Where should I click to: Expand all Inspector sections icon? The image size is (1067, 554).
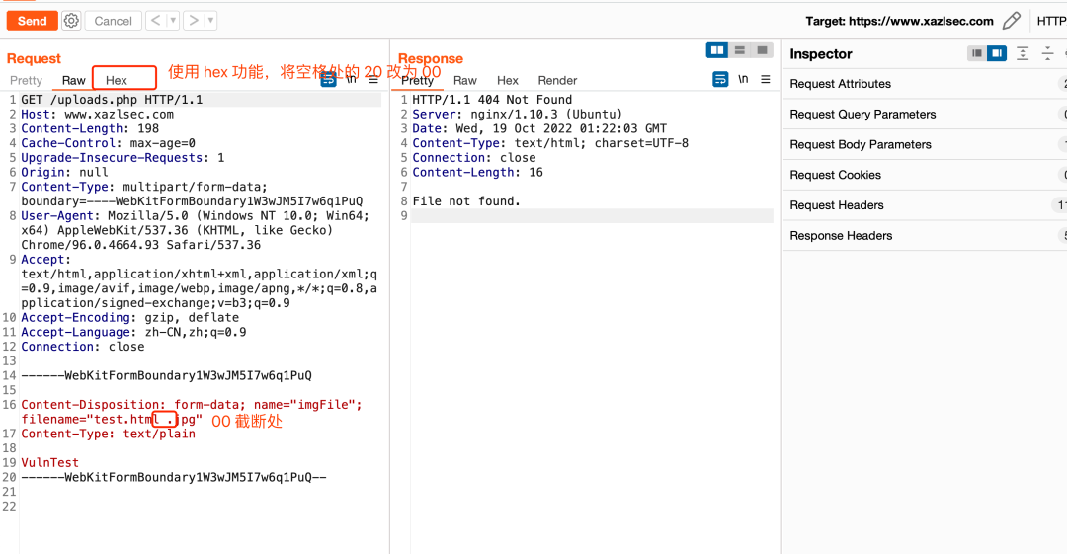coord(1023,53)
